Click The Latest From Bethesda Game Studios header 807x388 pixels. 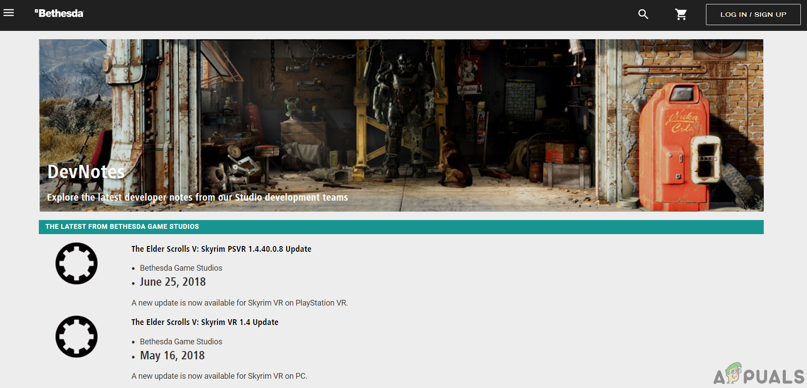401,227
